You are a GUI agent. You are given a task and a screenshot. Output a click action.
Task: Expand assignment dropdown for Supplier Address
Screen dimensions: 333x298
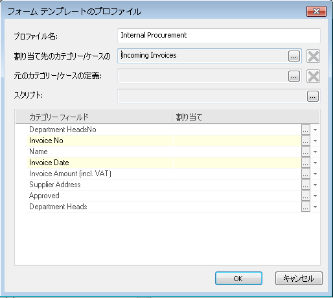tap(315, 185)
